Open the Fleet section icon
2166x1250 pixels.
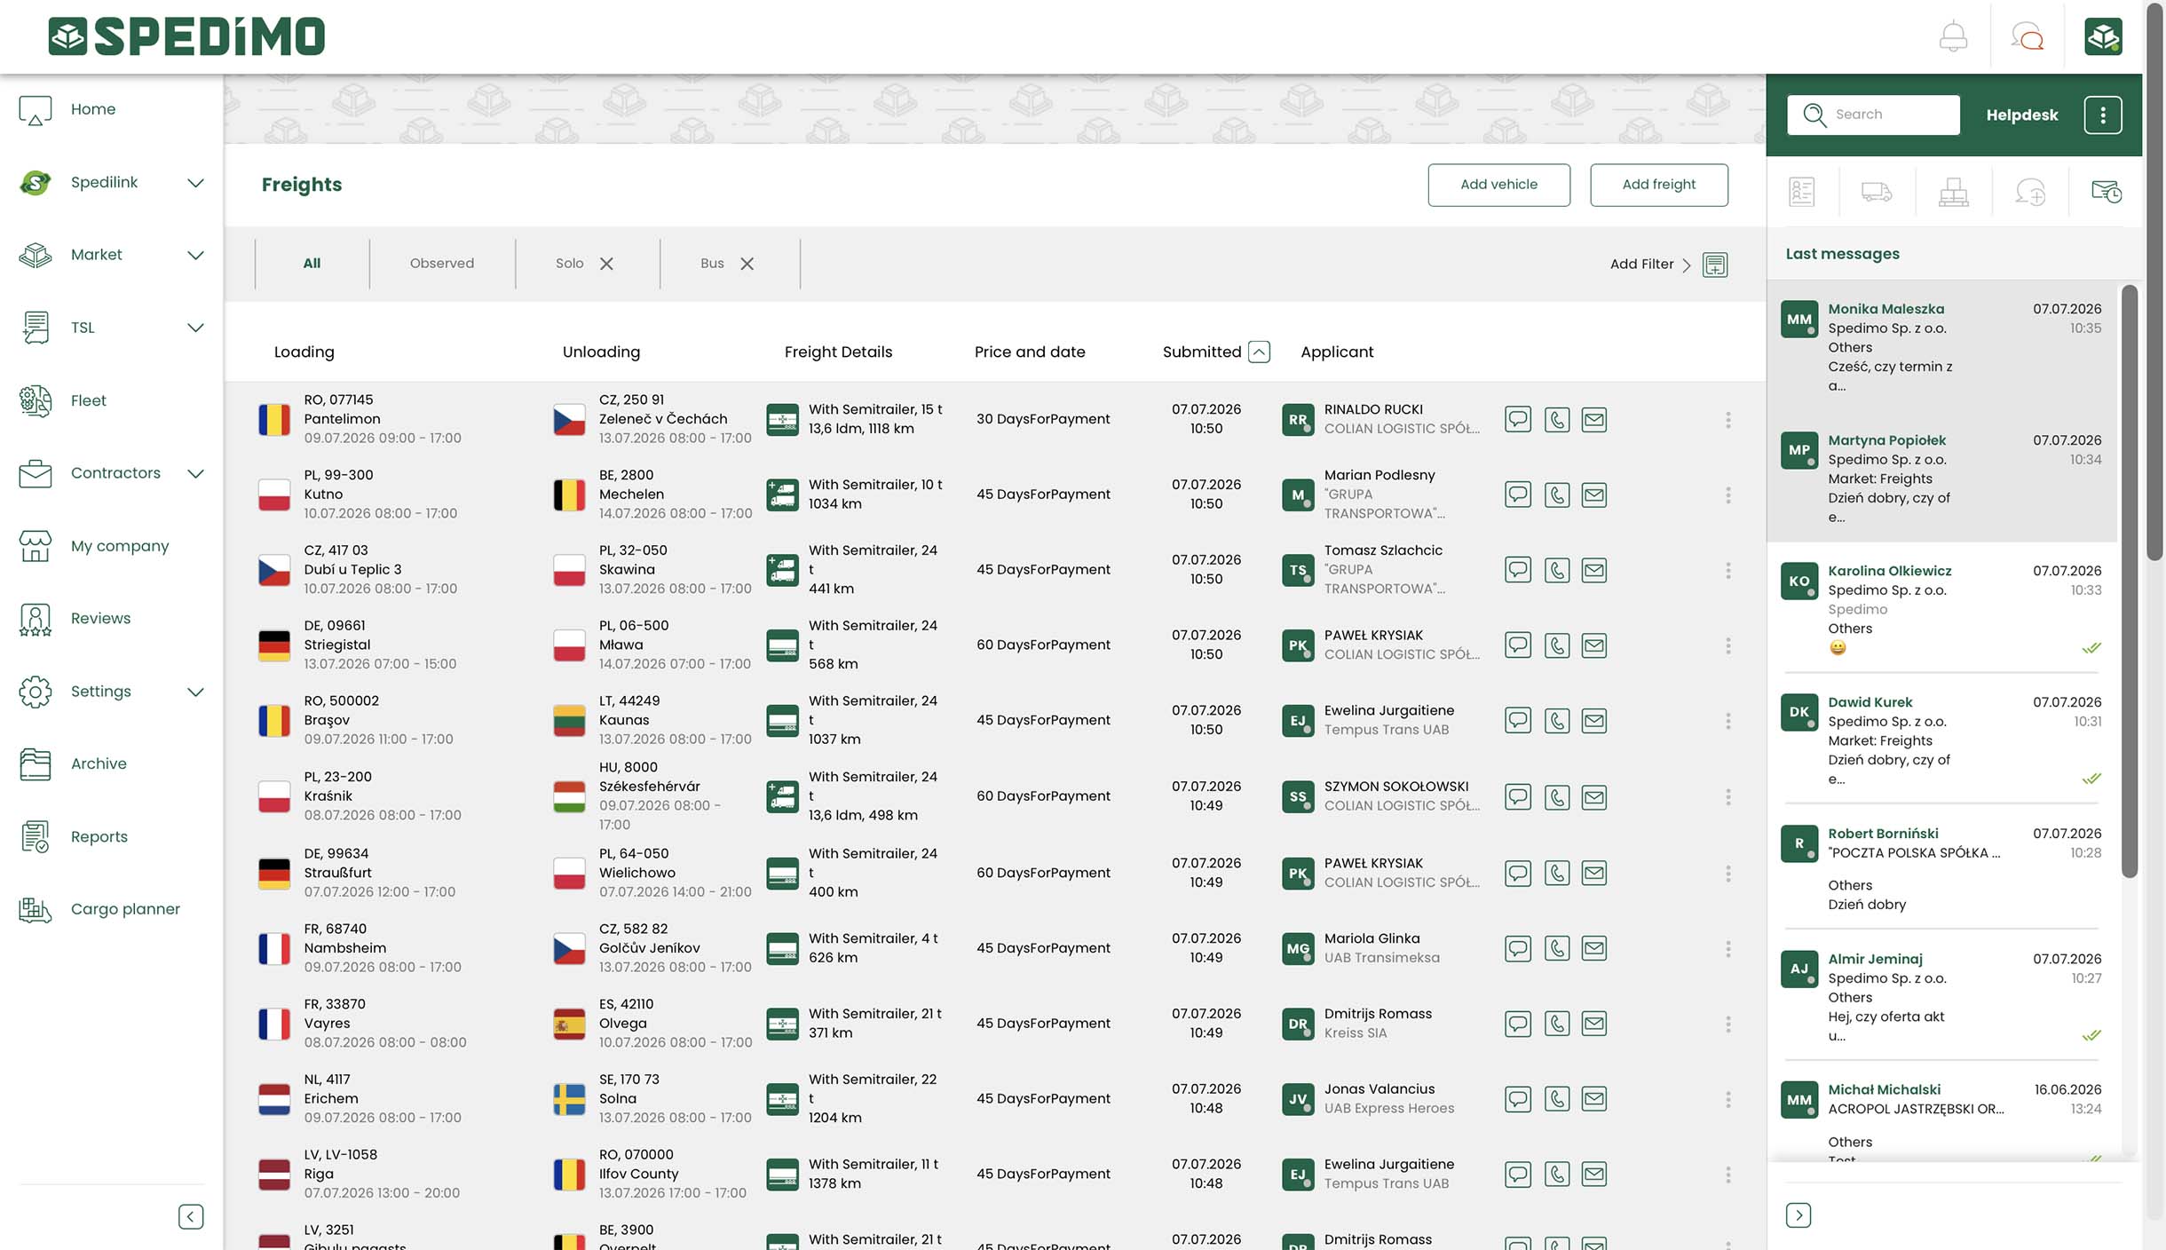[36, 401]
